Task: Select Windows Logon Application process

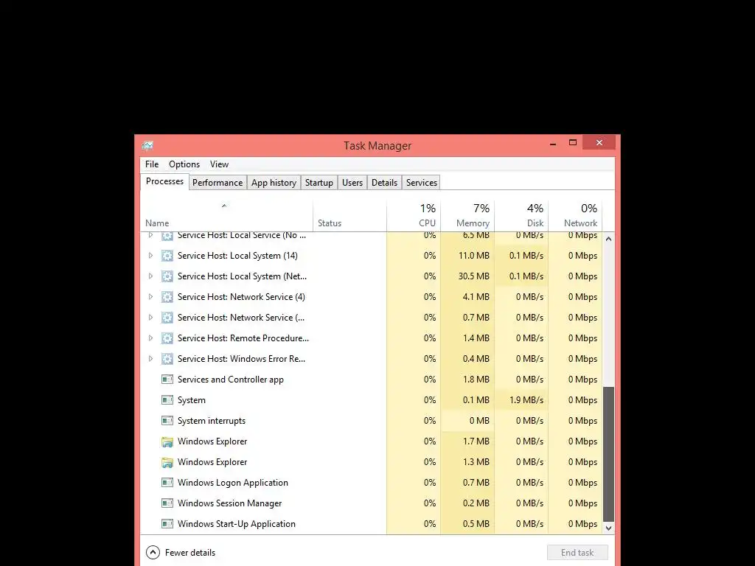Action: (x=372, y=483)
